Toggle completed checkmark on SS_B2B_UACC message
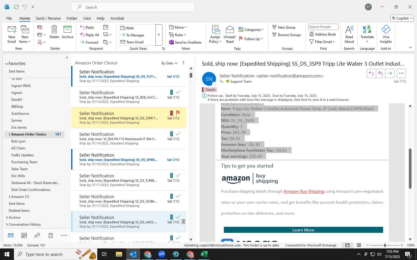 point(178,92)
